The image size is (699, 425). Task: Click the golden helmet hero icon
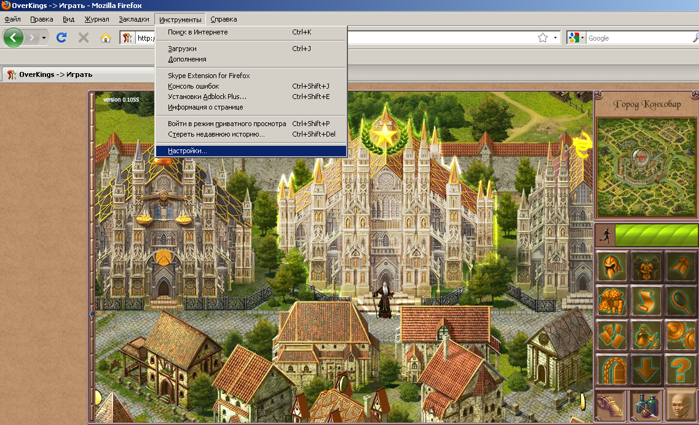[612, 266]
